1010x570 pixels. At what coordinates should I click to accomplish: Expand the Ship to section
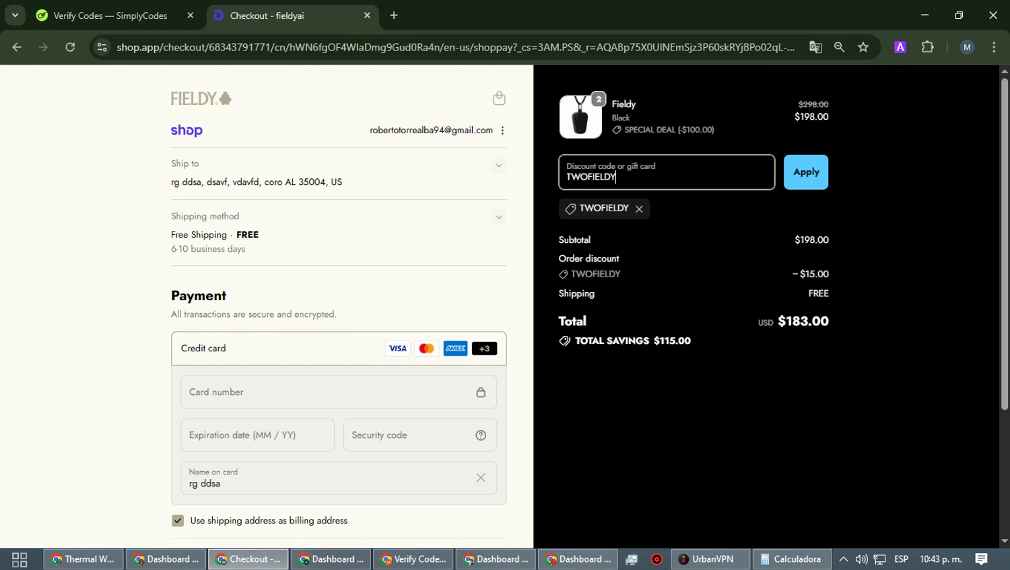[498, 166]
